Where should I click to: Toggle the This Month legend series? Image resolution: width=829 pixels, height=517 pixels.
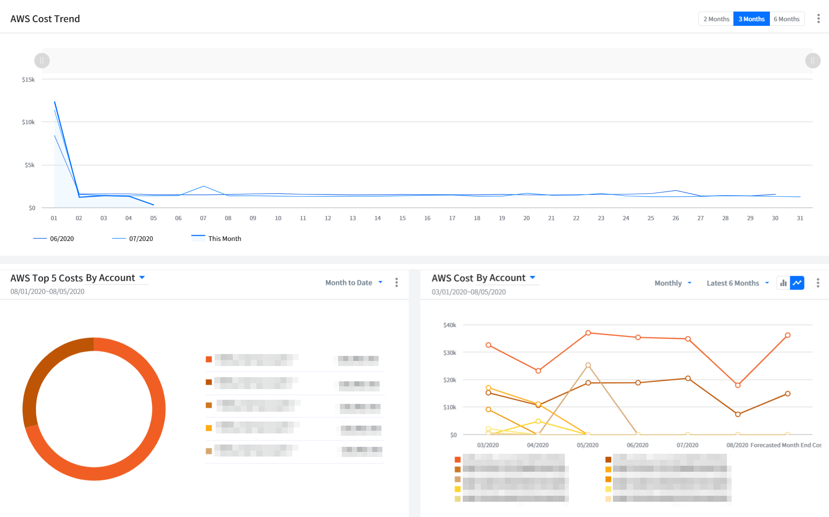tap(217, 239)
